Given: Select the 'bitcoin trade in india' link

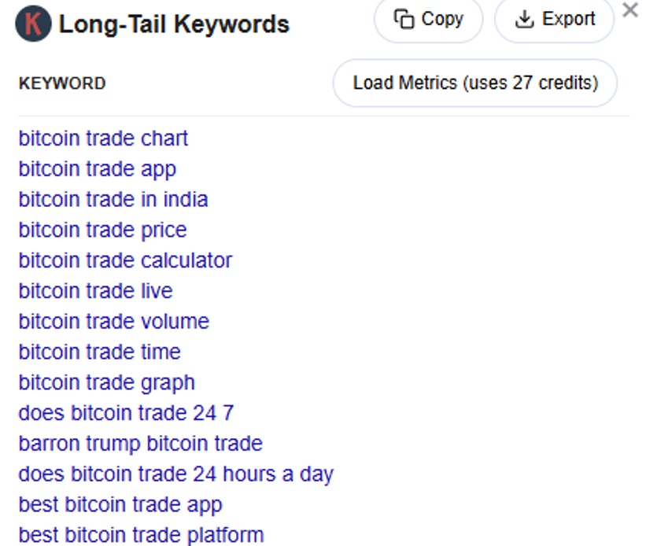Looking at the screenshot, I should [113, 200].
